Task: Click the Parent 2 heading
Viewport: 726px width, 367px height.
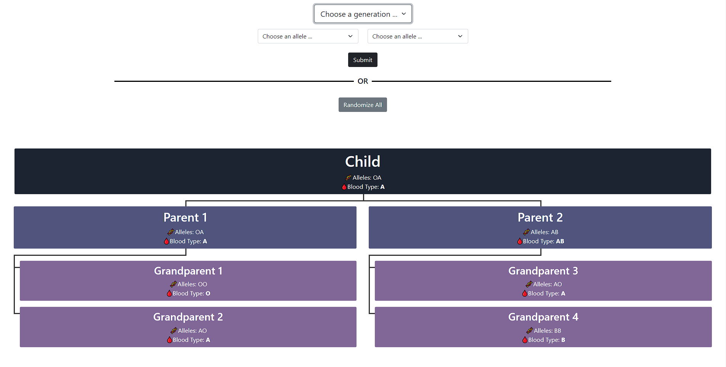Action: point(540,217)
